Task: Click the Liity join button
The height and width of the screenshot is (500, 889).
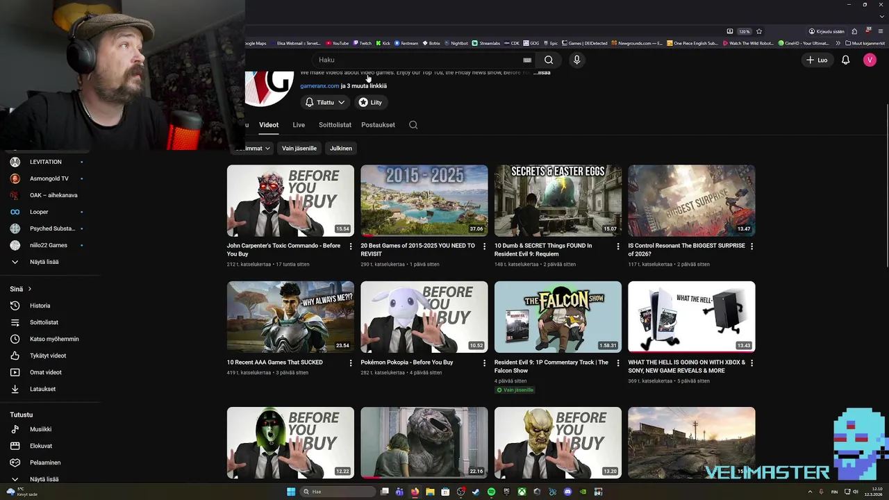Action: point(370,102)
